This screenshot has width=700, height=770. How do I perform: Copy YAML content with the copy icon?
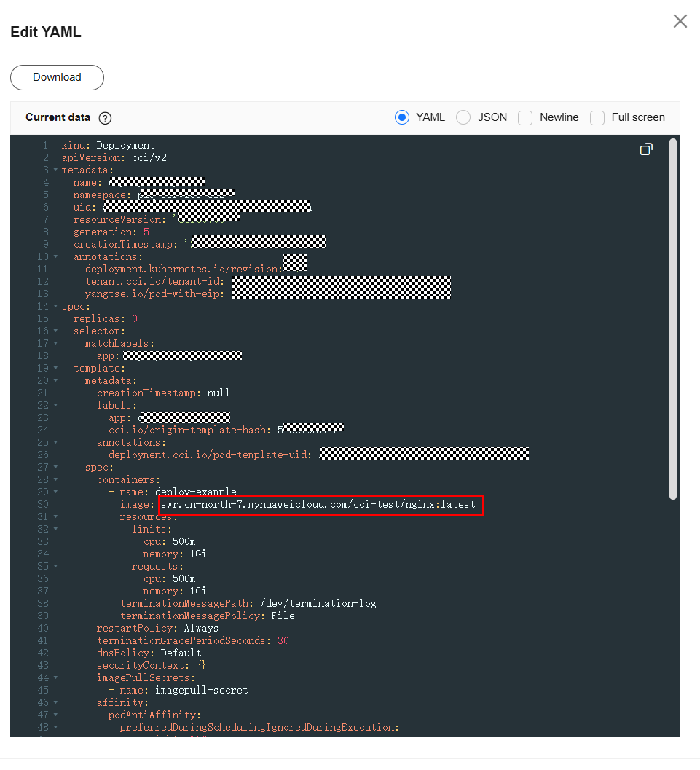coord(647,149)
